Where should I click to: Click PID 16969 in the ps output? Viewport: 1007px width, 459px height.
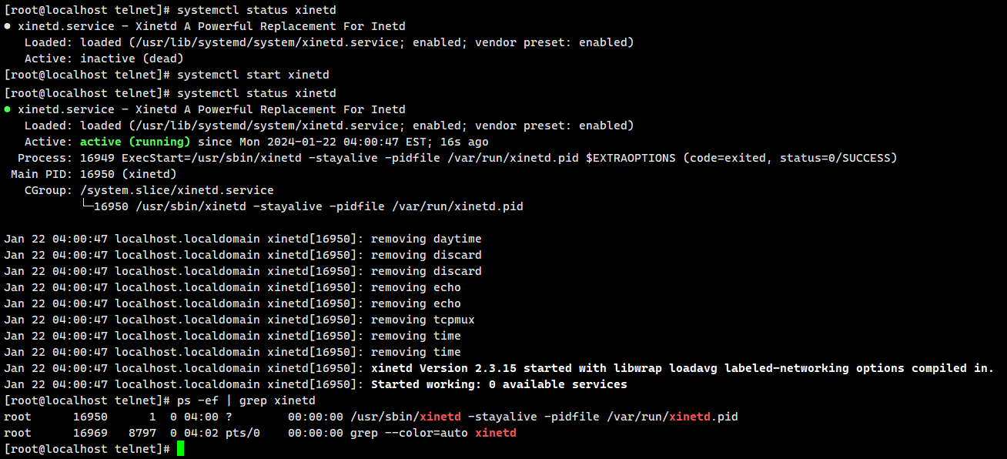[90, 433]
